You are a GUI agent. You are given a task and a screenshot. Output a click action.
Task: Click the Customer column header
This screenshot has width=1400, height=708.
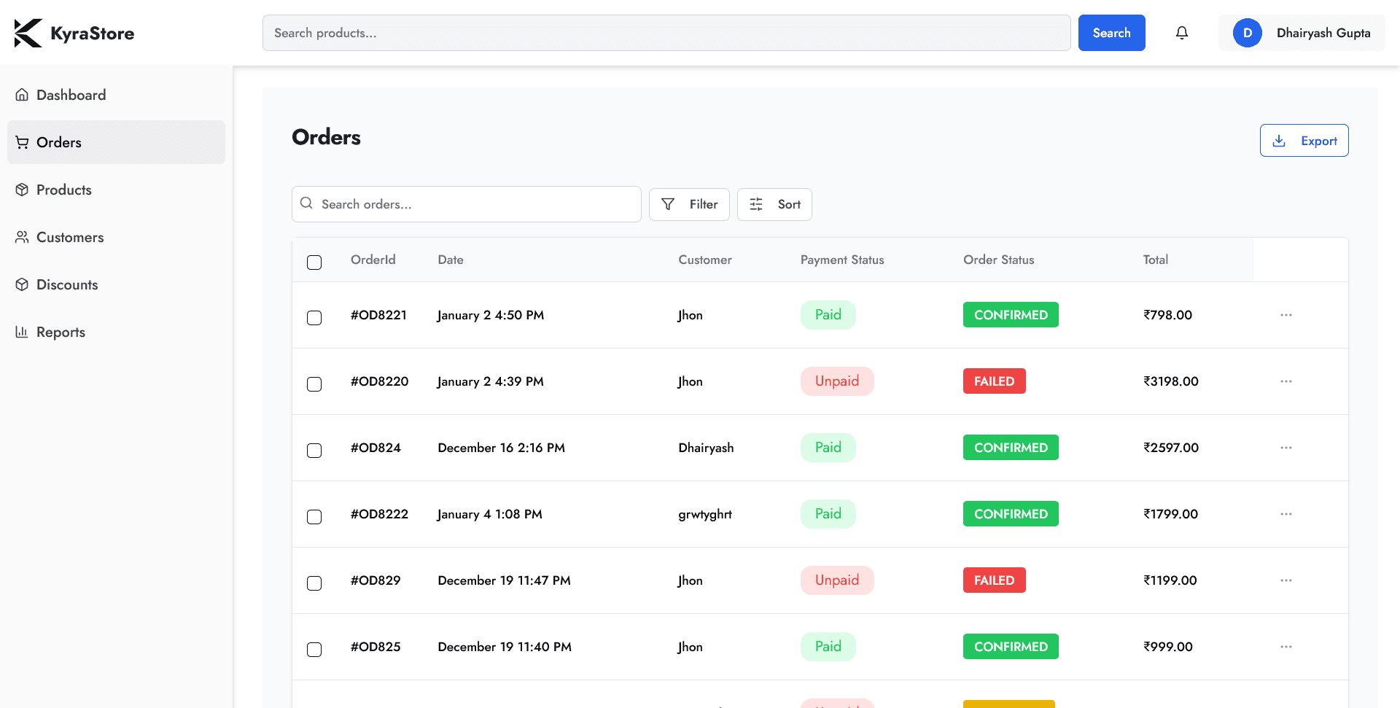click(705, 260)
